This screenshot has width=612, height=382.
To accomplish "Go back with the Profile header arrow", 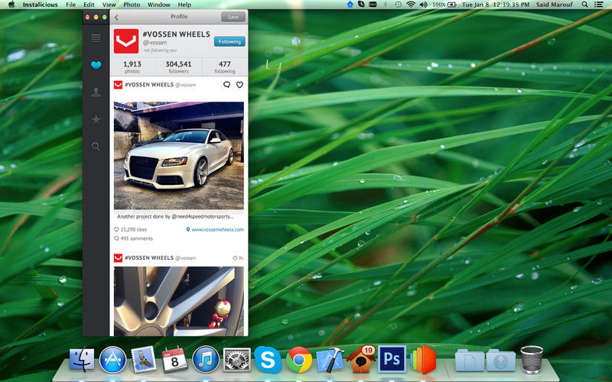I will point(116,17).
